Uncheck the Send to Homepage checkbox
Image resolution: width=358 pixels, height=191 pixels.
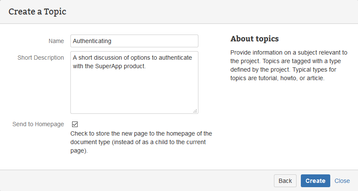pyautogui.click(x=75, y=124)
